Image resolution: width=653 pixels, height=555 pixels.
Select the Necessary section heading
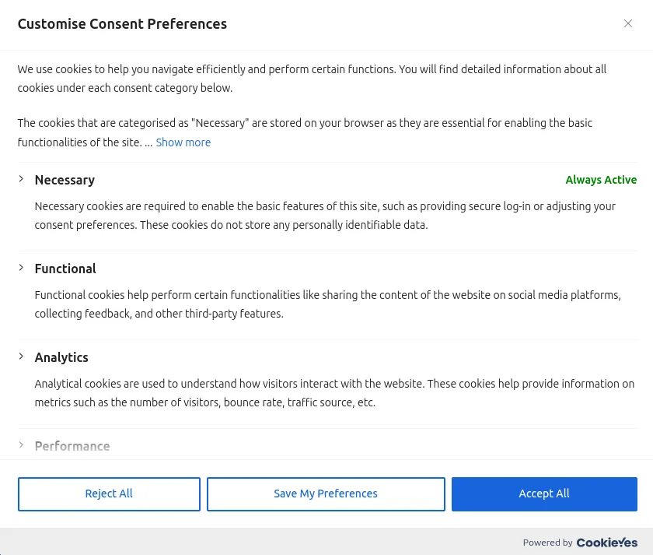(x=65, y=180)
